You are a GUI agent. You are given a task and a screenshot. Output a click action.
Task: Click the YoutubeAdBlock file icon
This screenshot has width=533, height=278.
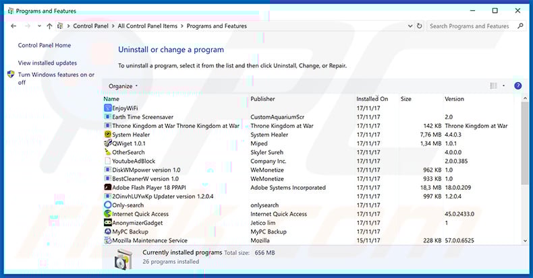click(x=108, y=161)
